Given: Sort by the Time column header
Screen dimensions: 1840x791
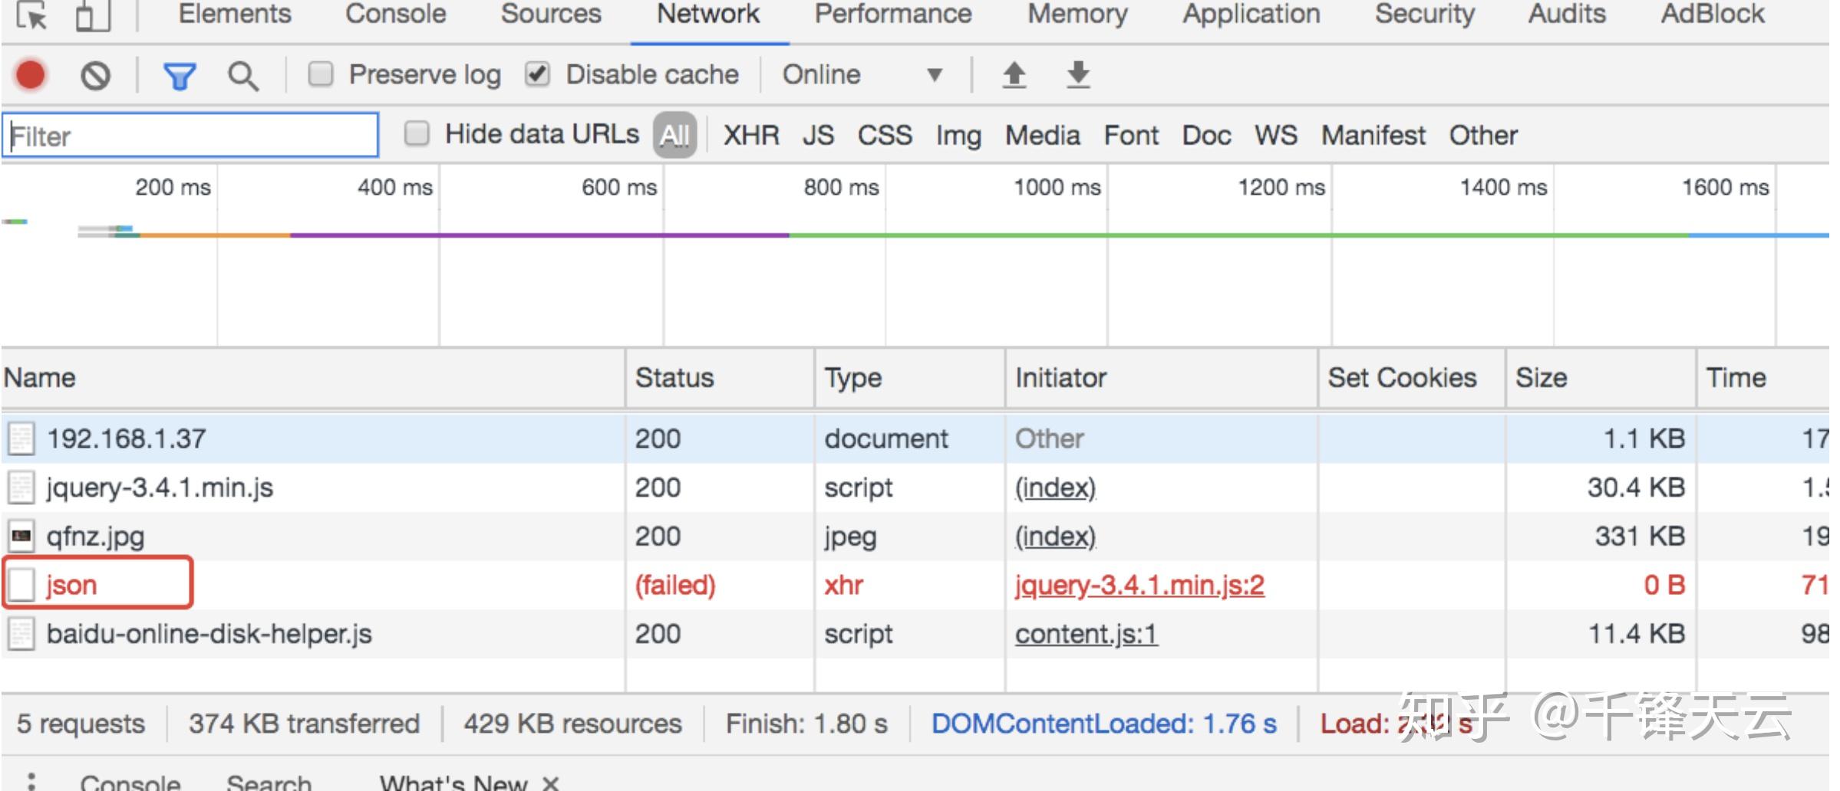Looking at the screenshot, I should pyautogui.click(x=1763, y=378).
